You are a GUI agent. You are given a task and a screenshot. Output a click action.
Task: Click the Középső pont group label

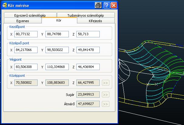point(19,43)
